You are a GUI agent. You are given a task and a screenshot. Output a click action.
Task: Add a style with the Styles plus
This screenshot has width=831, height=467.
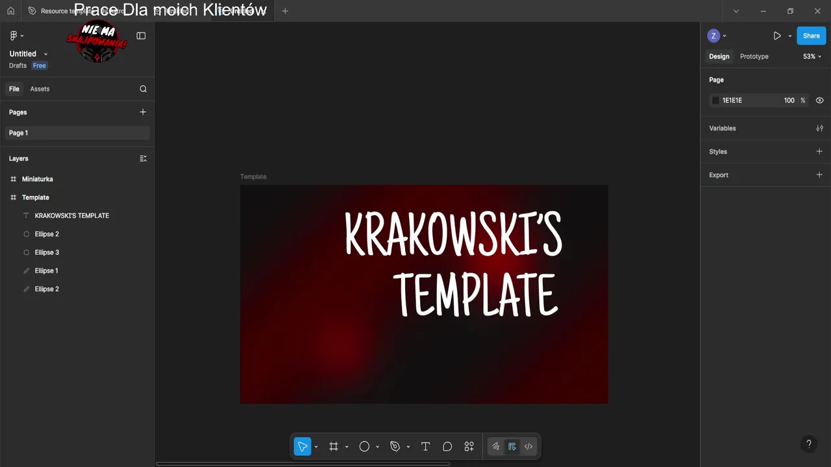819,152
